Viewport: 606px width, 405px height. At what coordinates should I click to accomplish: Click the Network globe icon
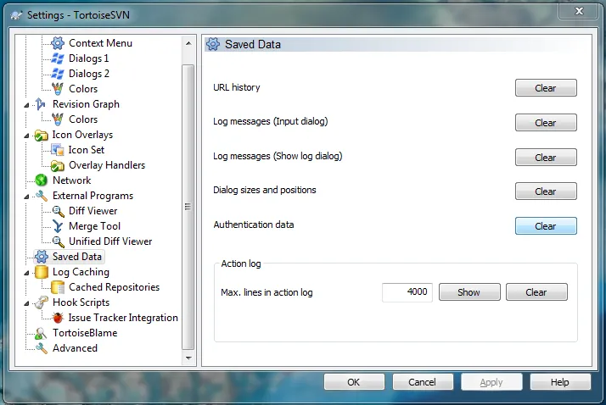click(x=41, y=180)
